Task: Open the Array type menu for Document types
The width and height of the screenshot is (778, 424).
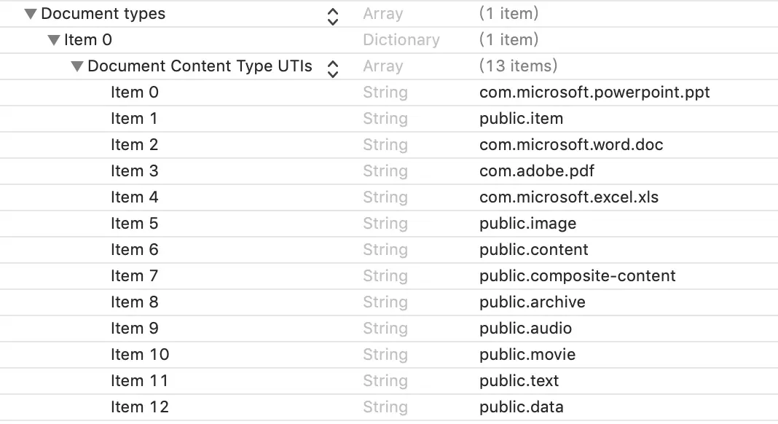Action: pos(382,14)
